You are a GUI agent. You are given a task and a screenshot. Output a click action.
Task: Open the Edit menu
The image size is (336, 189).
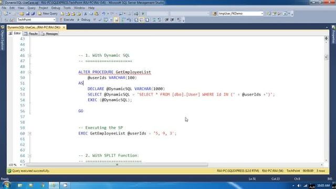12,8
